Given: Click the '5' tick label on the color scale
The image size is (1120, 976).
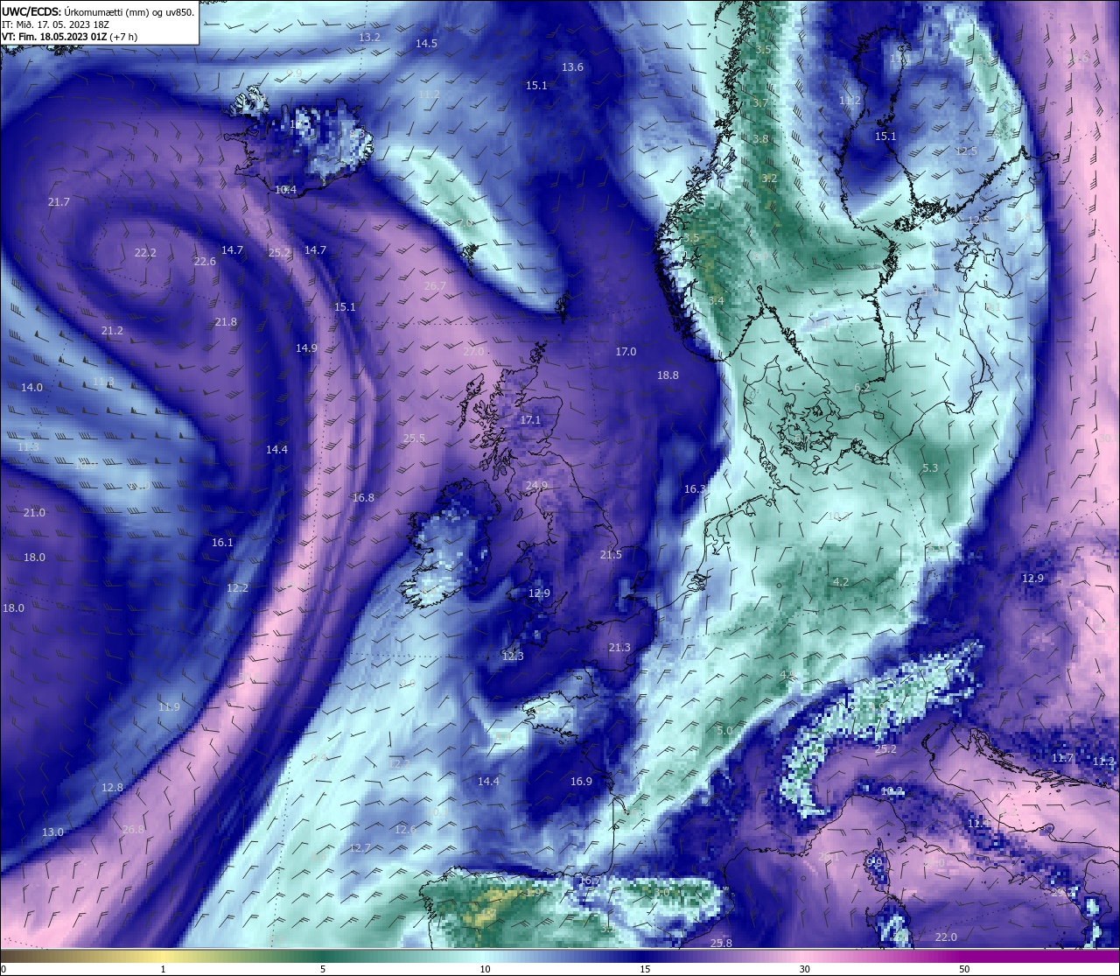Looking at the screenshot, I should click(323, 969).
